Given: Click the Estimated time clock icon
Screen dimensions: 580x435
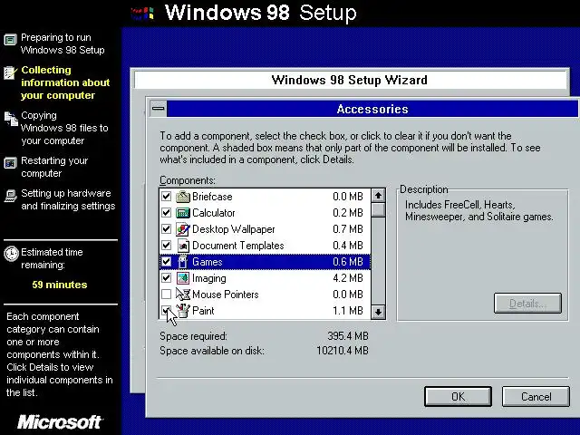Looking at the screenshot, I should (x=11, y=254).
